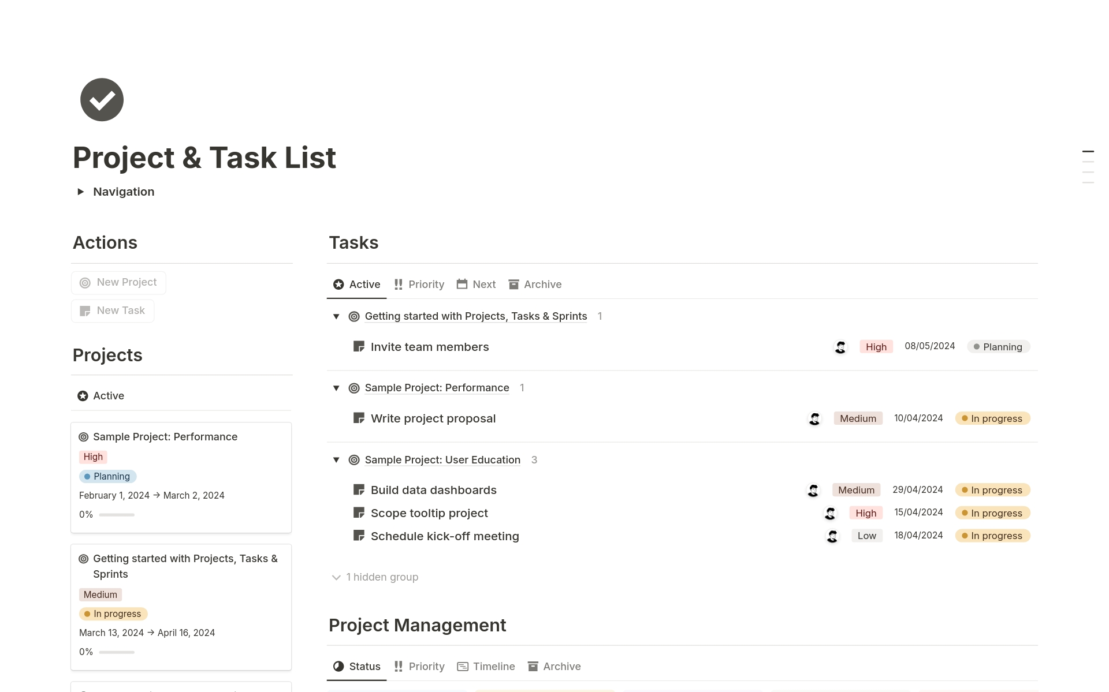Click the page icon beside "Build data dashboards"
This screenshot has height=692, width=1109.
359,489
